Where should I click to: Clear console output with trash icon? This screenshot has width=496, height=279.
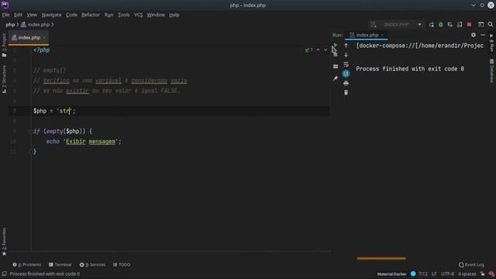(x=346, y=92)
